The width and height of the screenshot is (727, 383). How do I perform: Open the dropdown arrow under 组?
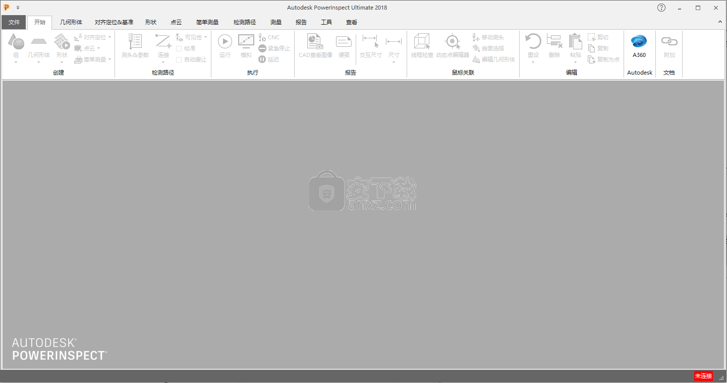(x=16, y=62)
